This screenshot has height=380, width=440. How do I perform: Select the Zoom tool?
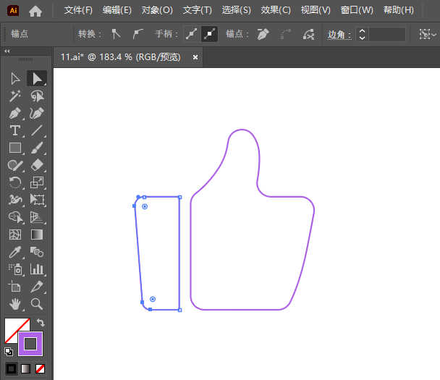click(37, 304)
